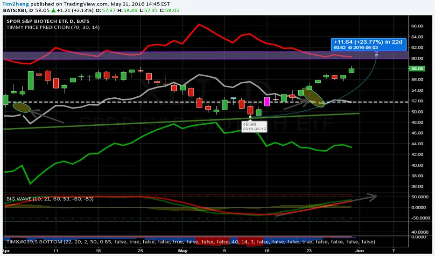Click the cyan doji candlestick near May 10
The image size is (435, 256).
(233, 98)
